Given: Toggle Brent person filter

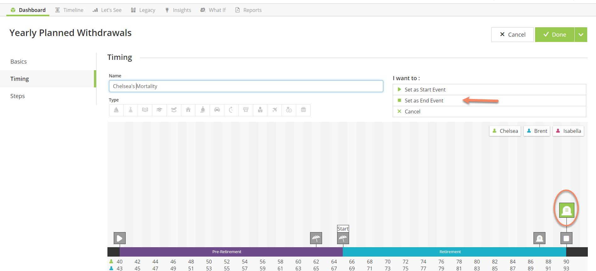Looking at the screenshot, I should coord(537,131).
